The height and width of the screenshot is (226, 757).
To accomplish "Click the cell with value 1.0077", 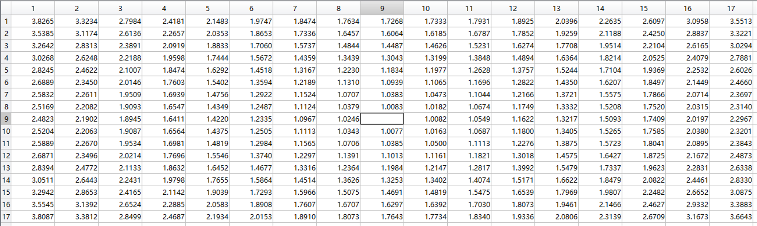I will pos(382,131).
